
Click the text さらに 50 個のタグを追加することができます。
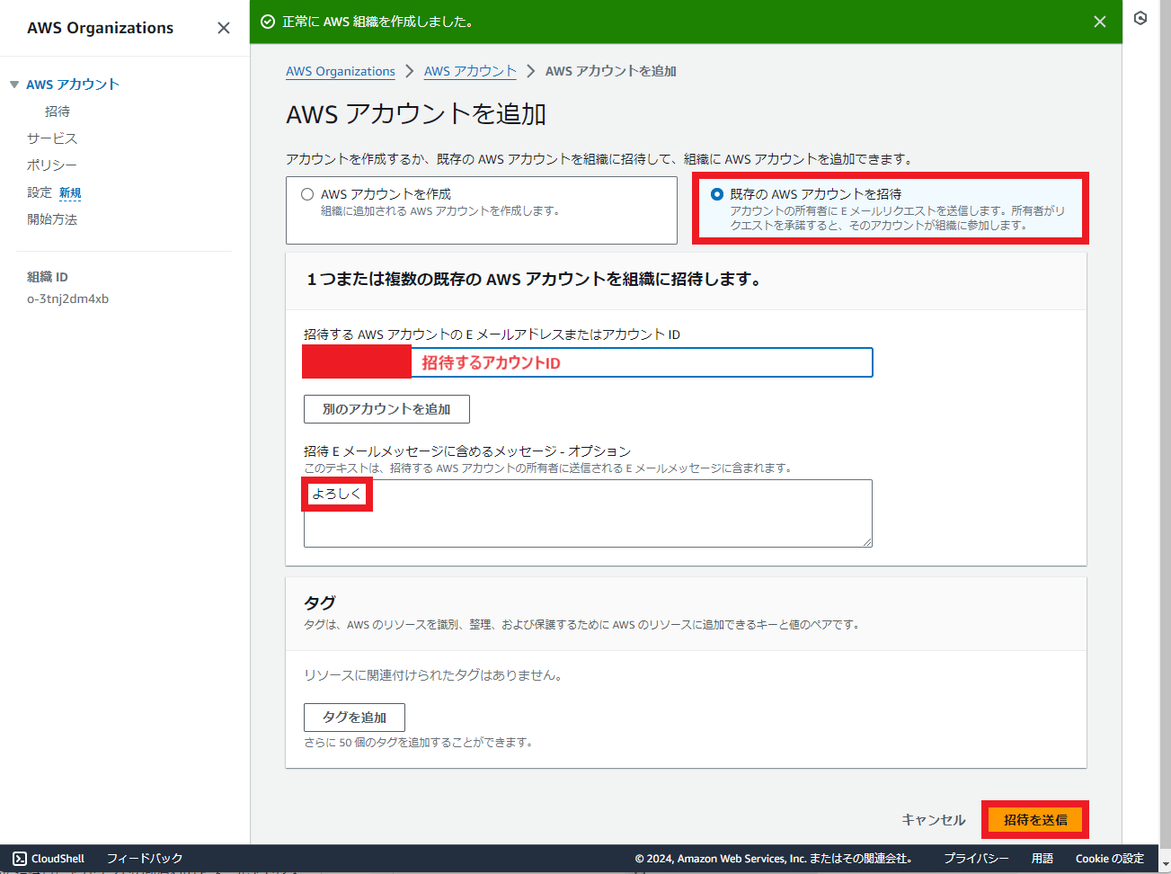click(419, 743)
